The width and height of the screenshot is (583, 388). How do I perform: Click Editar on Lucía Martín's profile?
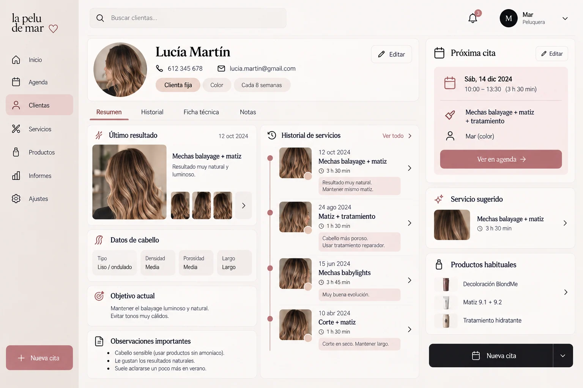391,54
